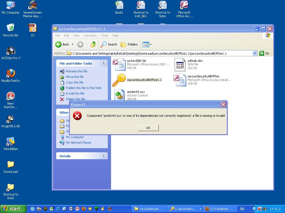Click OK in the Project1 error dialog
The image size is (285, 213).
(148, 128)
